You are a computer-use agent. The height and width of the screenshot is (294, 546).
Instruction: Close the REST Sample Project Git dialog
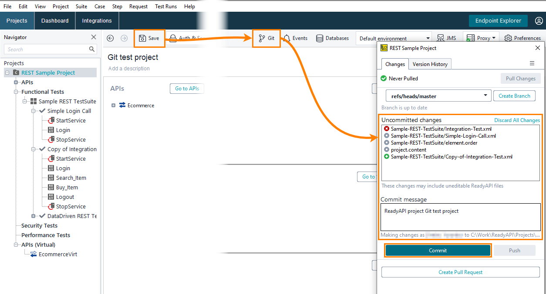[537, 48]
